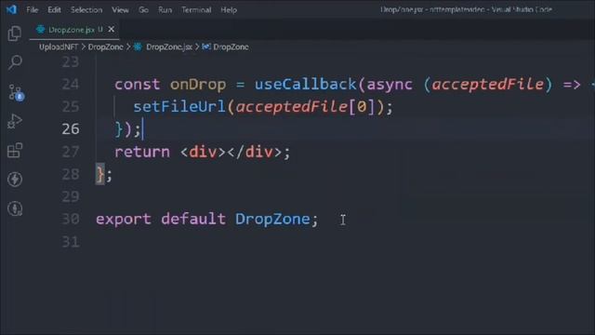Click the opening div tag on line 27
595x335 pixels.
[x=203, y=152]
